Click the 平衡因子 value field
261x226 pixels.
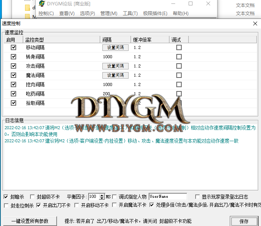click(x=94, y=197)
